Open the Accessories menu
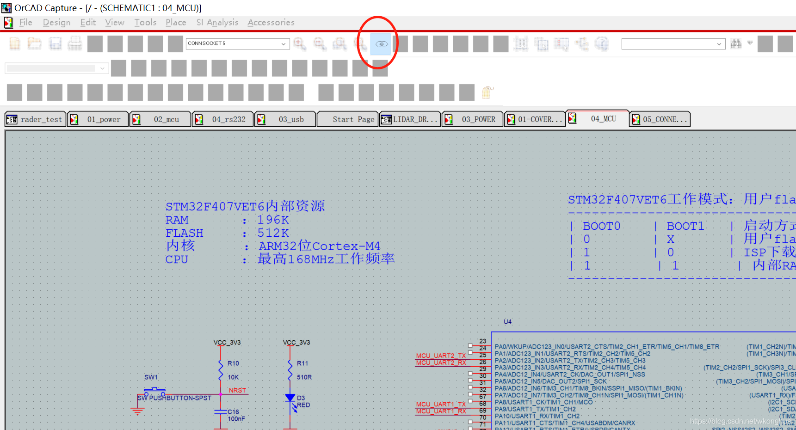 point(271,22)
